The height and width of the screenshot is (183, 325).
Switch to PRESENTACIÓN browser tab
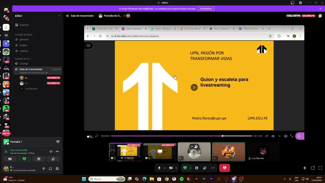tap(251, 29)
